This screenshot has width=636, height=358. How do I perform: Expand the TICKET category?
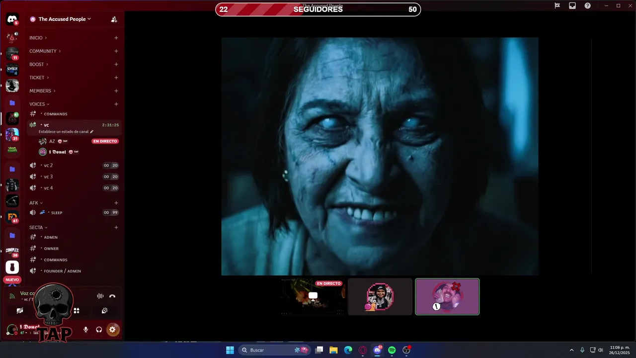39,78
